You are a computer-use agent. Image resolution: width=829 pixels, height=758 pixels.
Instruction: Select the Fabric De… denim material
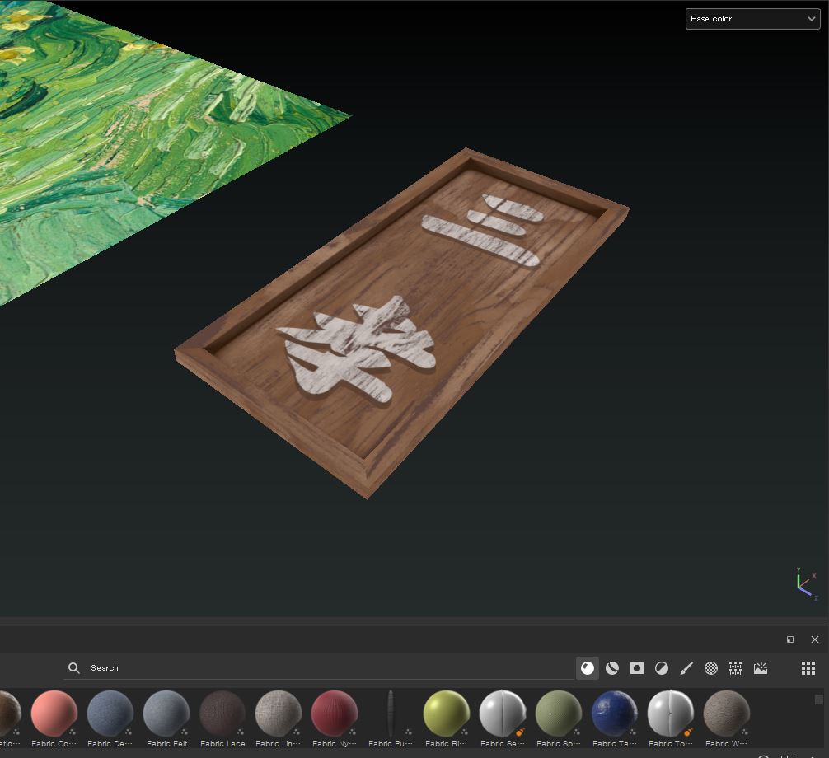coord(110,718)
